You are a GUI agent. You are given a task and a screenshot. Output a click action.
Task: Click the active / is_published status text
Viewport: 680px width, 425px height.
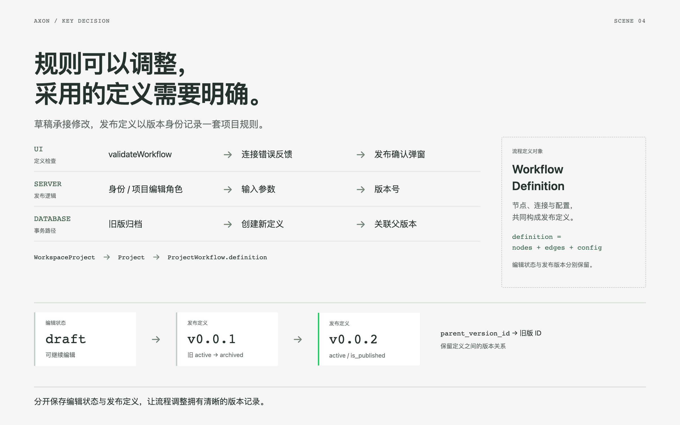click(357, 356)
